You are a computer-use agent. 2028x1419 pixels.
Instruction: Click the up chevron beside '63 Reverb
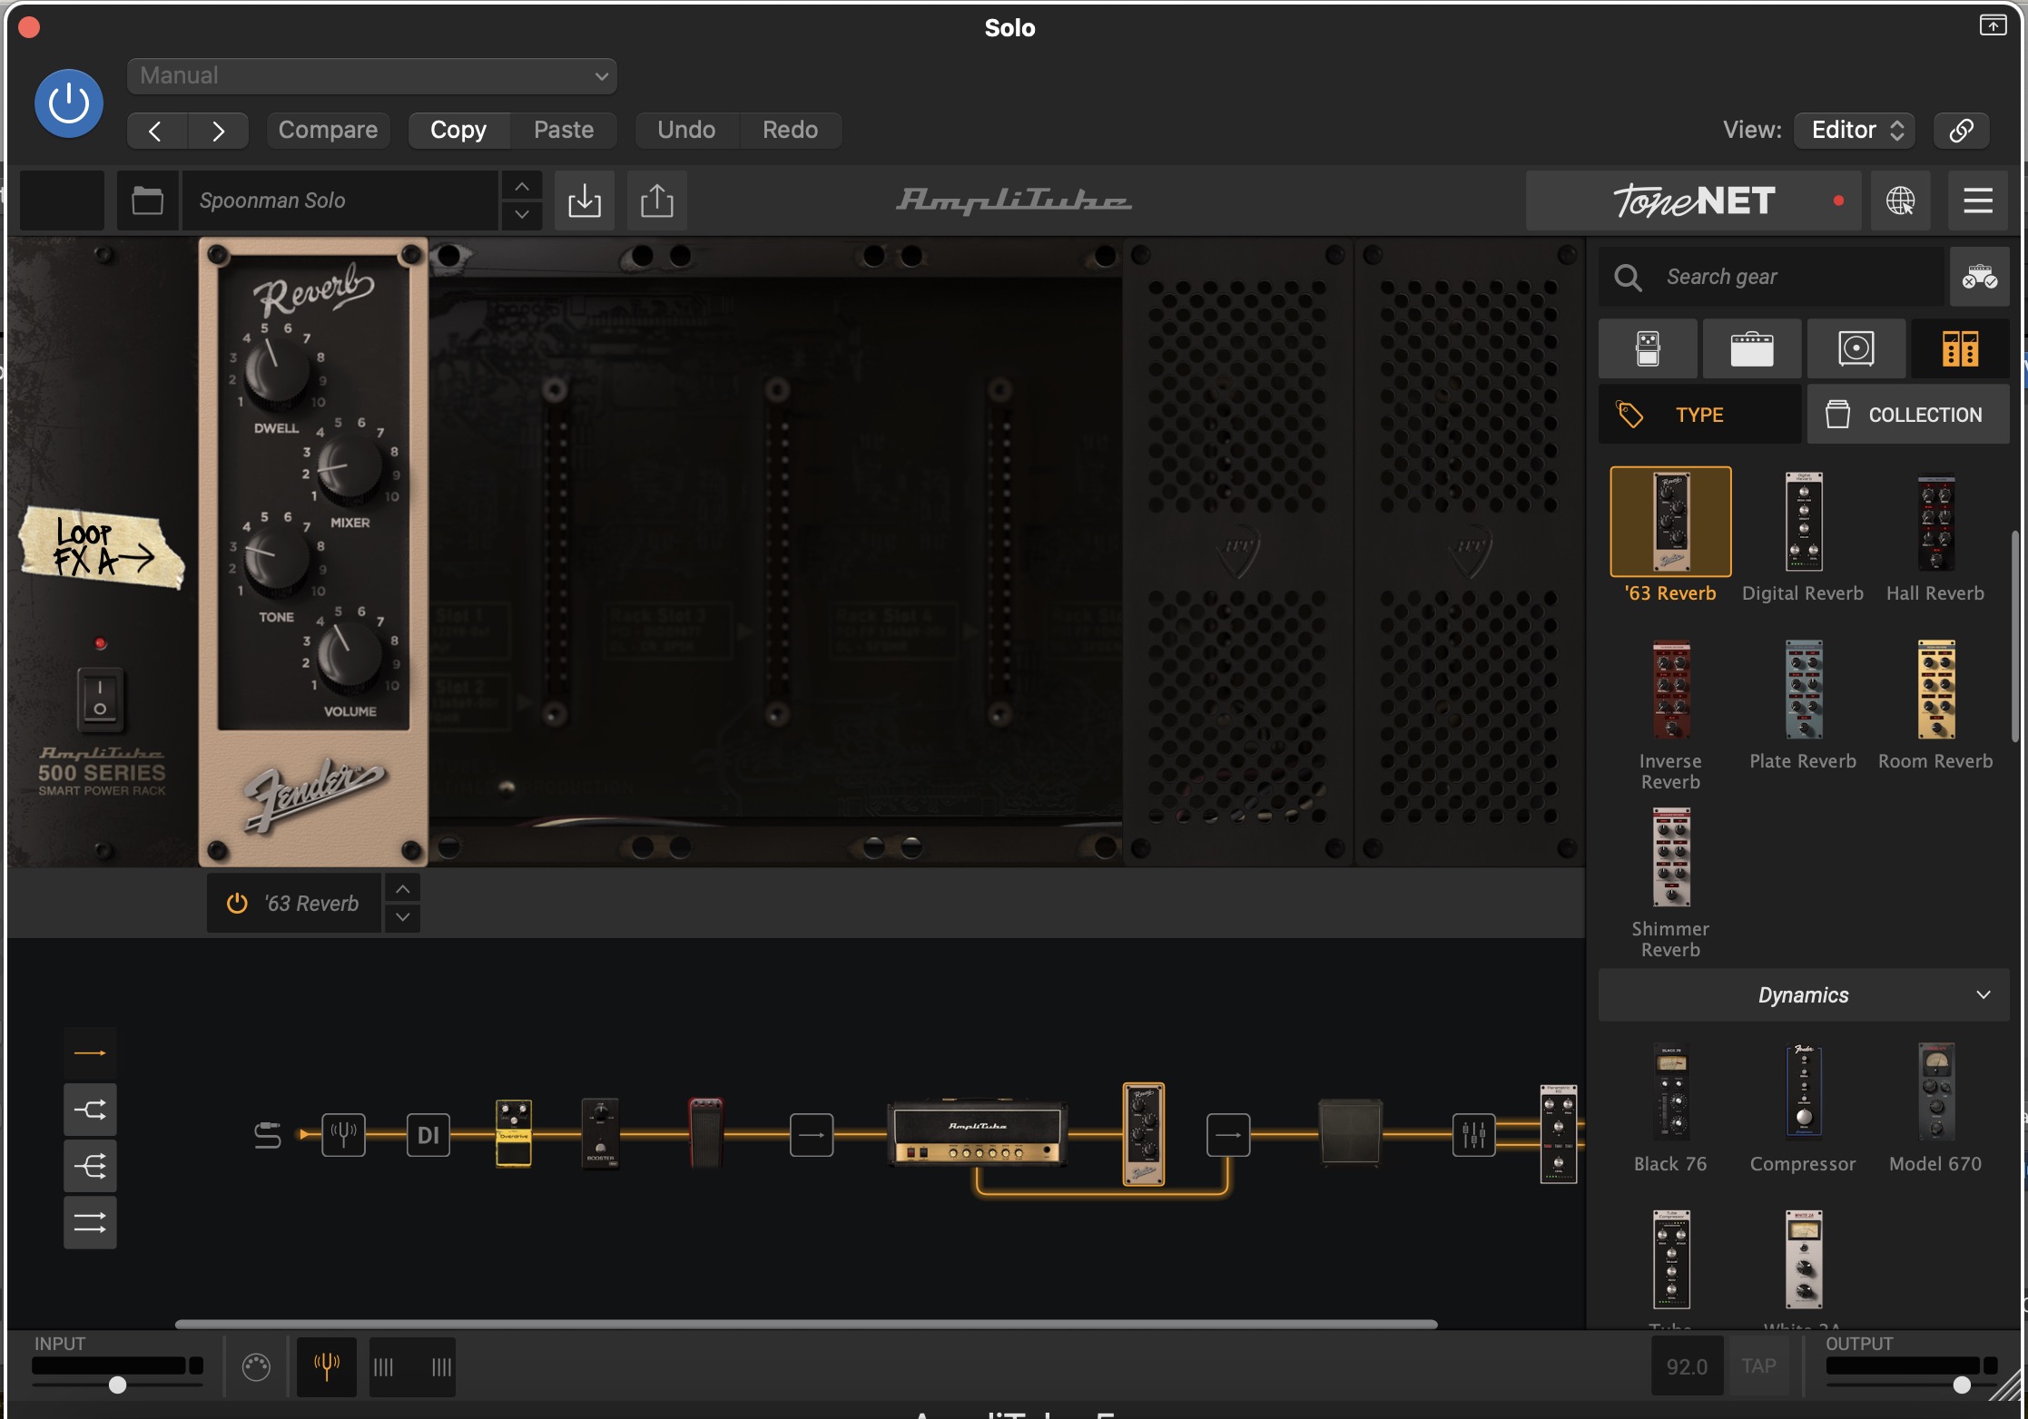coord(403,889)
